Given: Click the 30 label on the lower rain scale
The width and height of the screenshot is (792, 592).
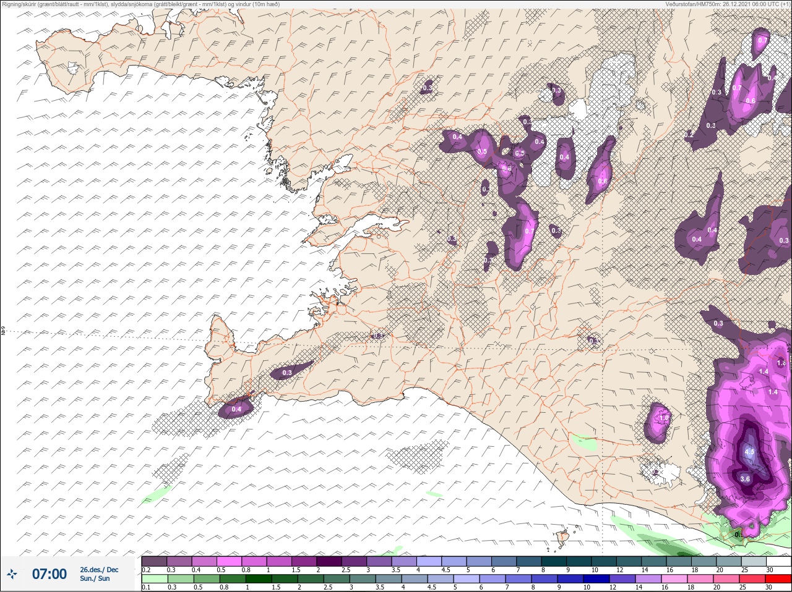Looking at the screenshot, I should pos(768,587).
